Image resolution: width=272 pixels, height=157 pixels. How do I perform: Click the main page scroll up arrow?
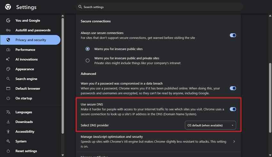tap(270, 16)
